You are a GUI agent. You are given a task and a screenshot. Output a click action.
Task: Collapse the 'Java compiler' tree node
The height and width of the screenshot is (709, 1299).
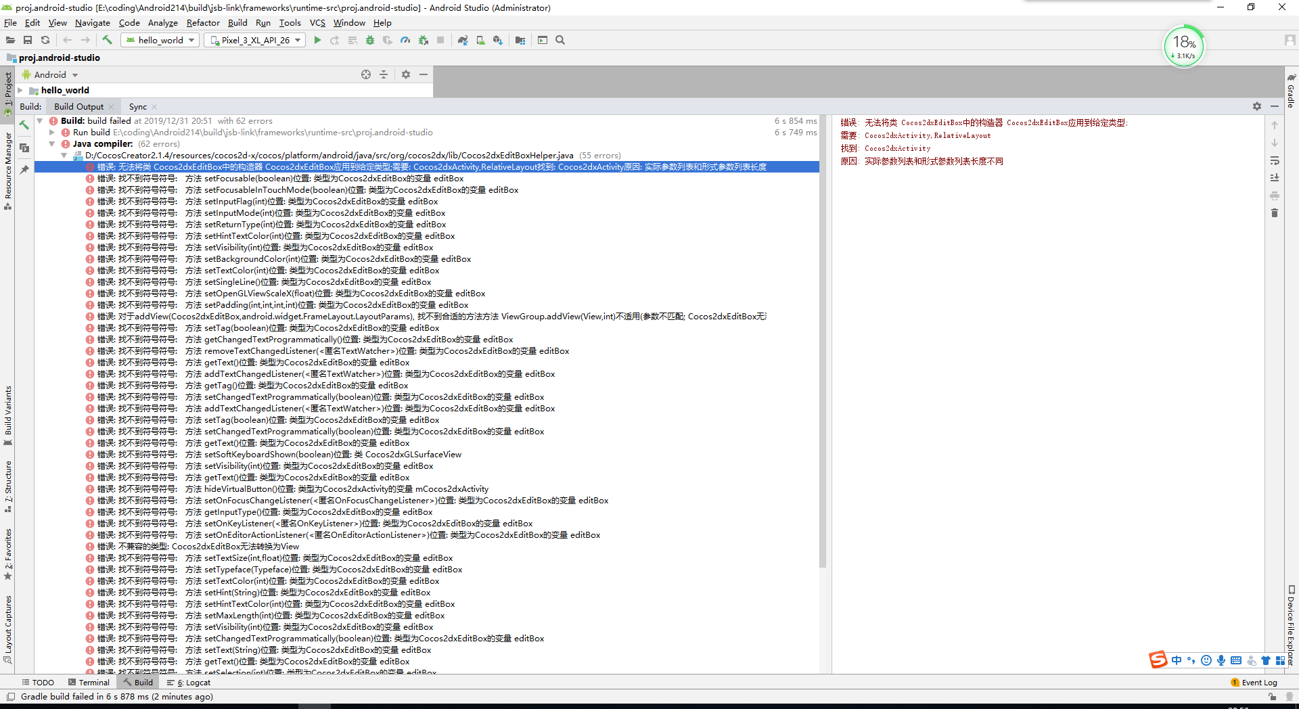pyautogui.click(x=52, y=144)
